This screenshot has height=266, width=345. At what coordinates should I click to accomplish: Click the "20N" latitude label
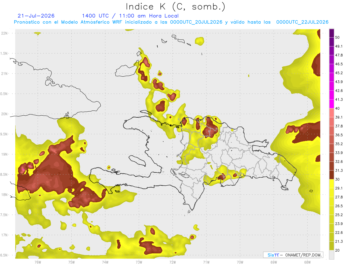(5, 114)
